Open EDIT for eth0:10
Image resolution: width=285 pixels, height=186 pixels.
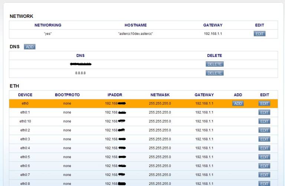click(x=264, y=121)
